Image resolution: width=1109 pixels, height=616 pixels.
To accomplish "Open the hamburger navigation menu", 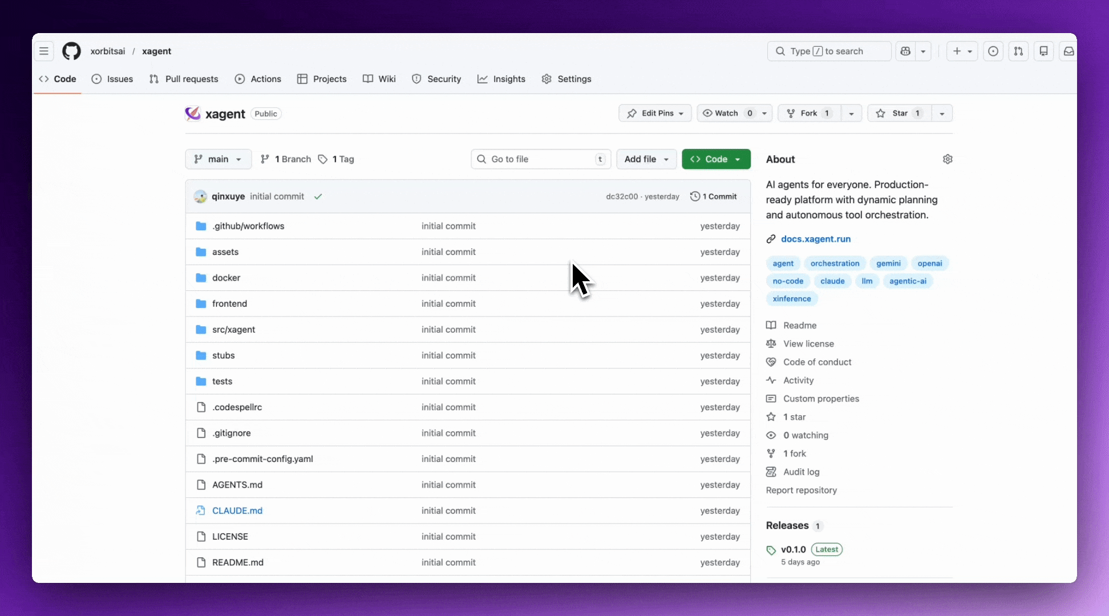I will [x=44, y=51].
